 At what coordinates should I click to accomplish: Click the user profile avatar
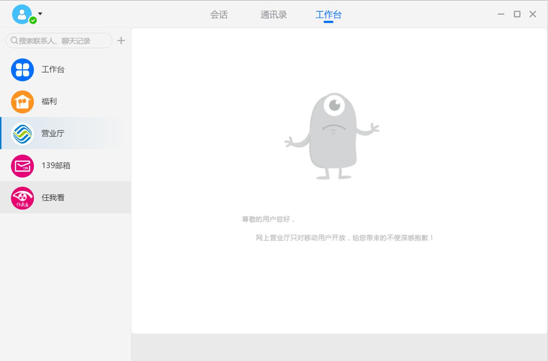pos(22,13)
